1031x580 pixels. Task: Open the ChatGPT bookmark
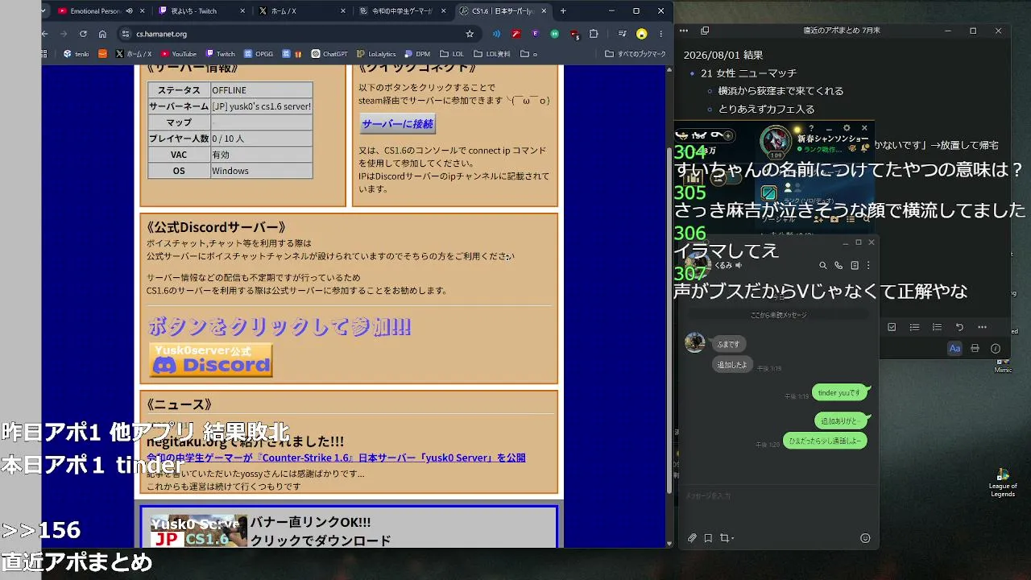(x=329, y=54)
